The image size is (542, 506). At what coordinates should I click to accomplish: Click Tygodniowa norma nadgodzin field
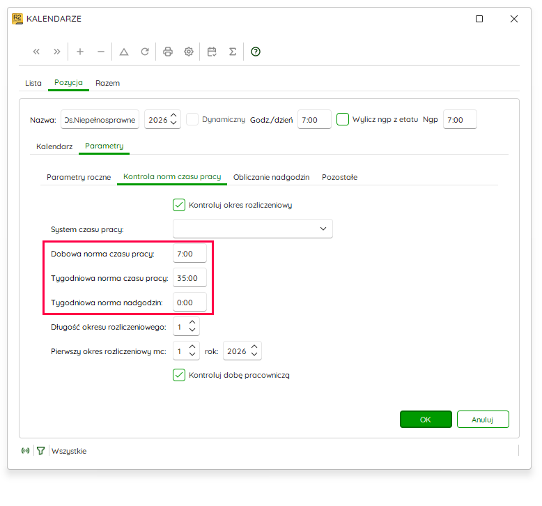click(x=189, y=302)
